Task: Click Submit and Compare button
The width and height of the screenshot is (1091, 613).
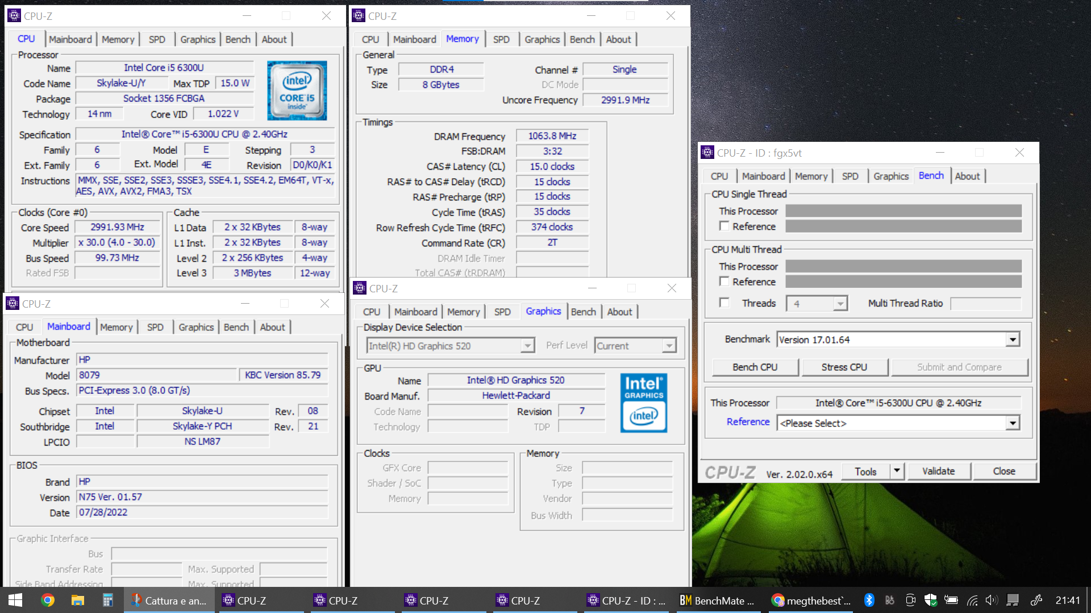Action: 959,367
